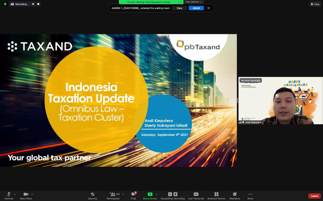Screen dimensions: 323x201
Task: Click the green screen-viewing notification bar
Action: 151,2
